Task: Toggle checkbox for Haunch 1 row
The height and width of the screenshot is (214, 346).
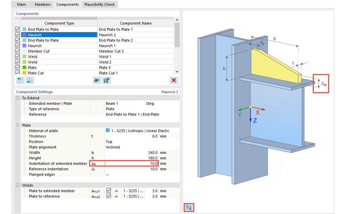Action: pos(18,46)
